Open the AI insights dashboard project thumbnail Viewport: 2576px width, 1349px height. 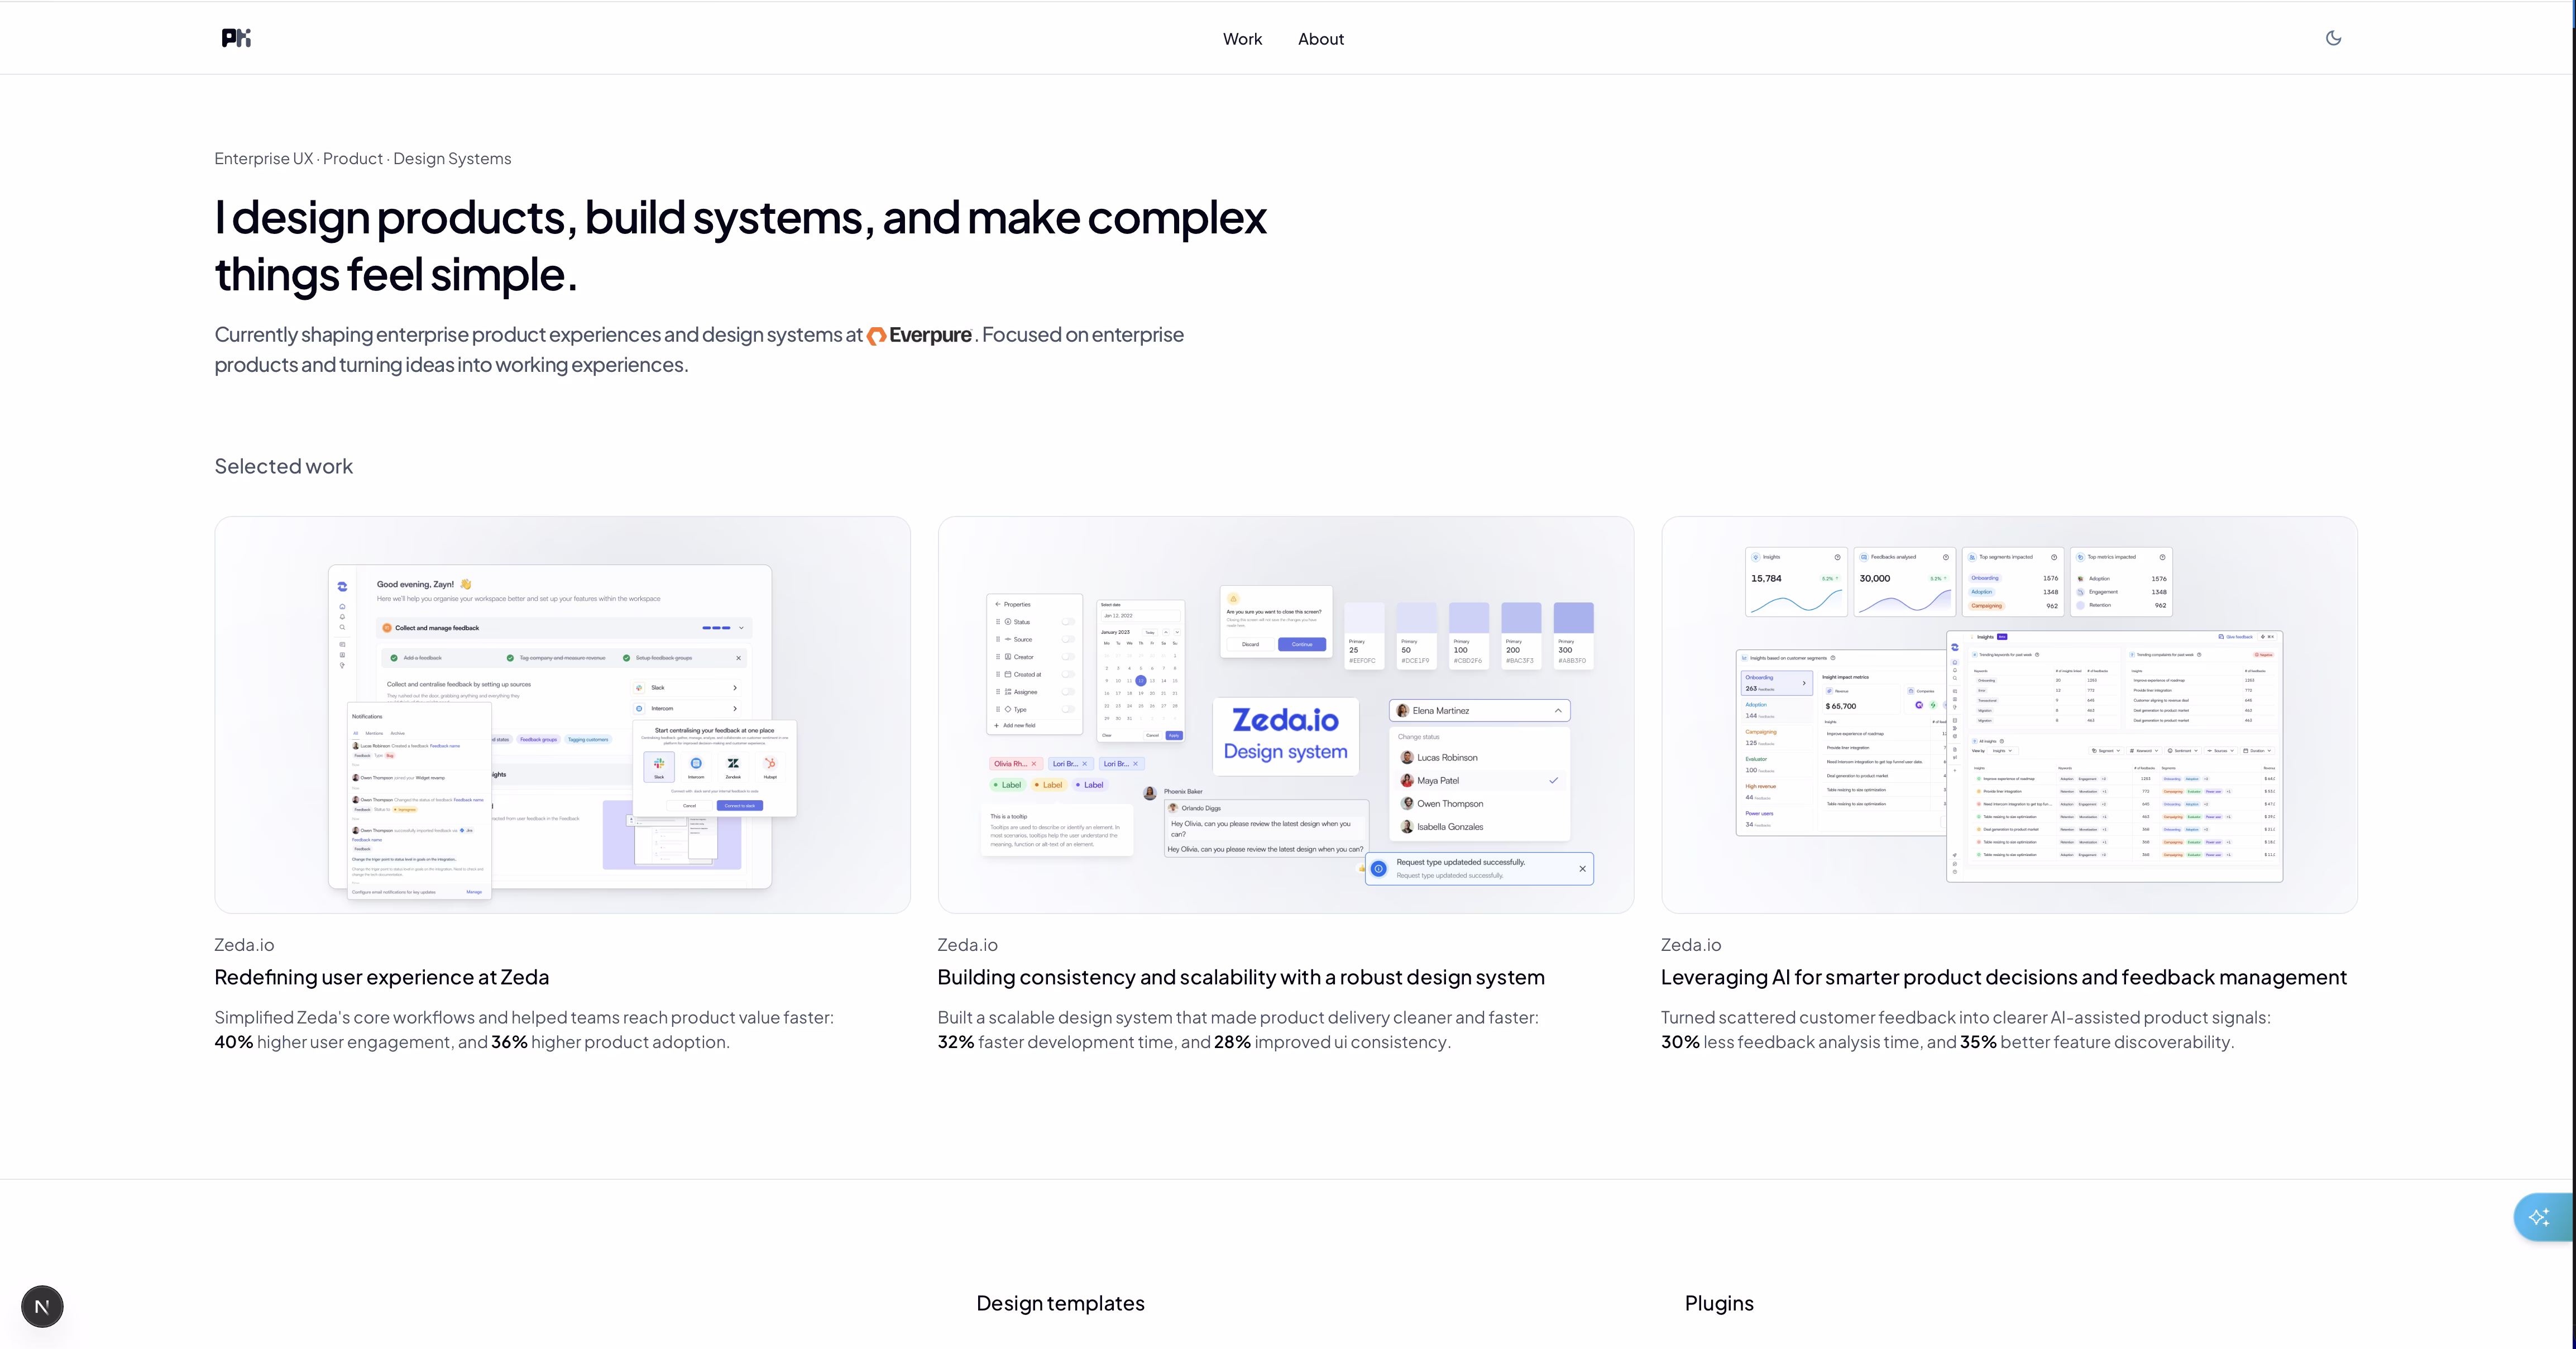click(x=2009, y=714)
